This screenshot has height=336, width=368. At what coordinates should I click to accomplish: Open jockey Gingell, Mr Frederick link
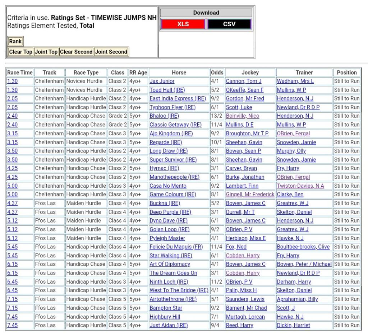(250, 195)
